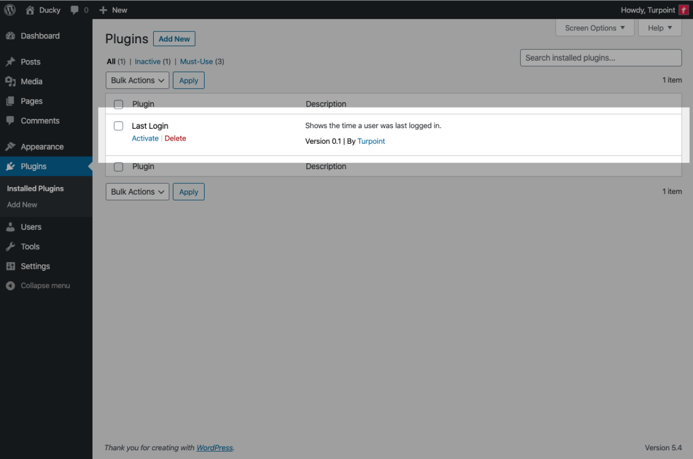The image size is (693, 459).
Task: Open Comments menu label in sidebar
Action: pyautogui.click(x=40, y=121)
